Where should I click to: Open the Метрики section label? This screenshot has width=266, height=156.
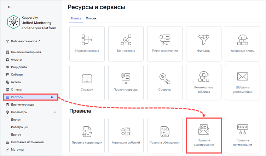coord(17,150)
